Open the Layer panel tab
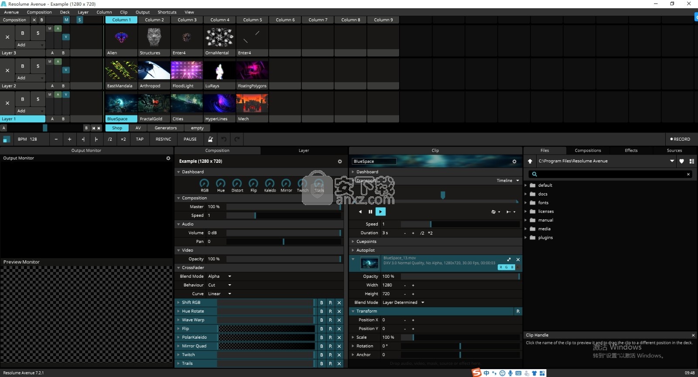The height and width of the screenshot is (377, 698). click(304, 151)
